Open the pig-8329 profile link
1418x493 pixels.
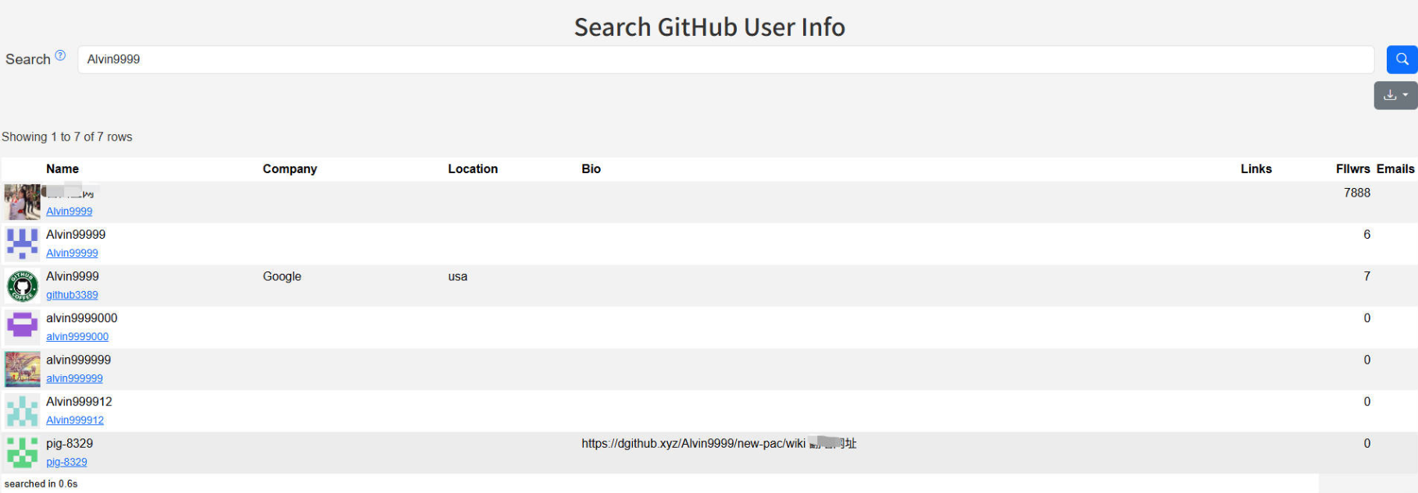click(66, 462)
